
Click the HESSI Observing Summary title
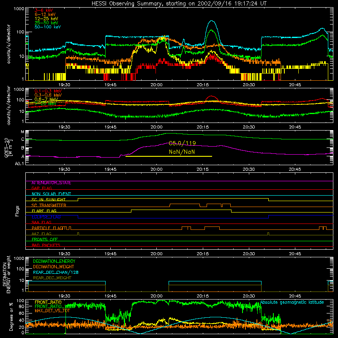coord(179,3)
